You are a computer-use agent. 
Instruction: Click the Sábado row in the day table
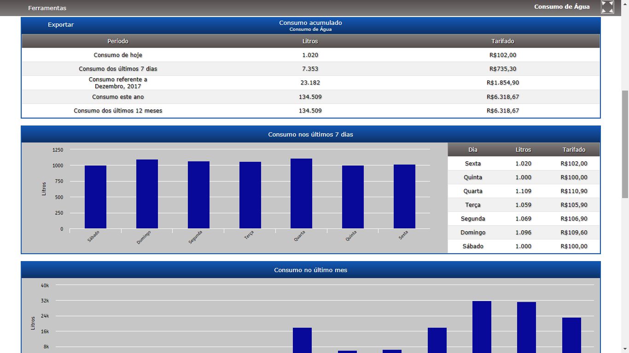pos(524,246)
